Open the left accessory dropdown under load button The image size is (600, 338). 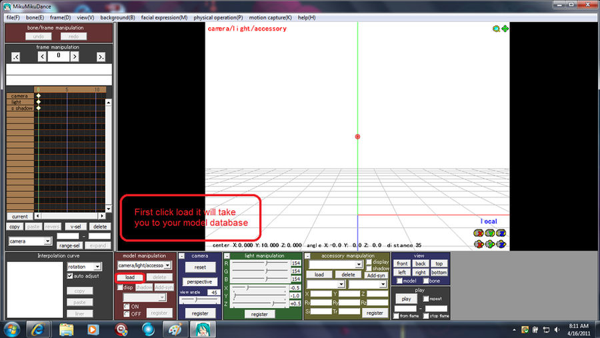325,285
